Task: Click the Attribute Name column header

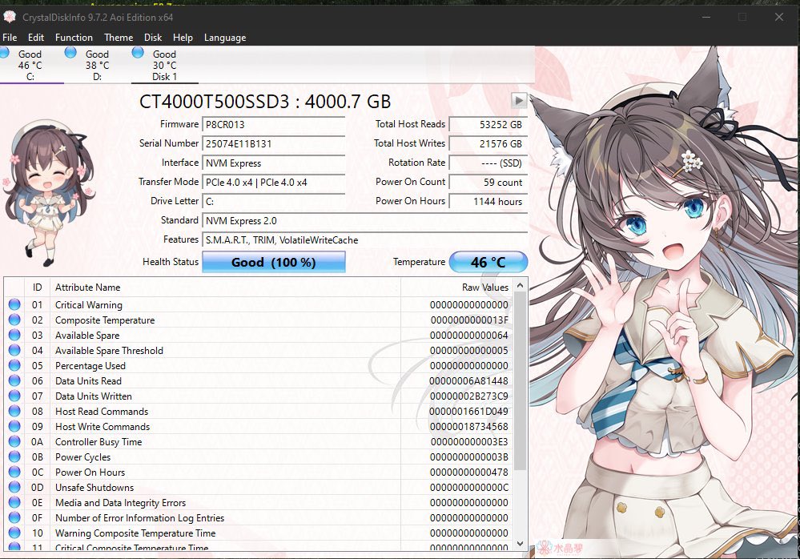Action: pyautogui.click(x=225, y=288)
